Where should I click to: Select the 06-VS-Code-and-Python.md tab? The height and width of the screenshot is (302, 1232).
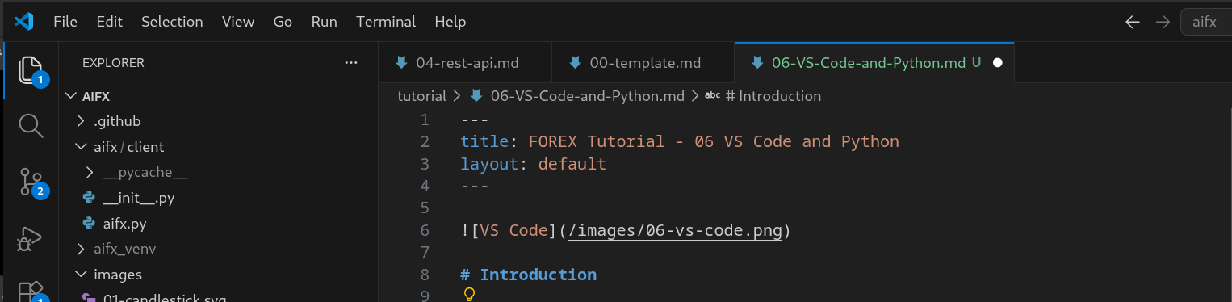click(x=874, y=62)
